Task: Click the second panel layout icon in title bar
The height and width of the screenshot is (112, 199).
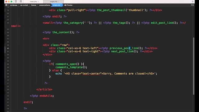Action: [x=21, y=2]
